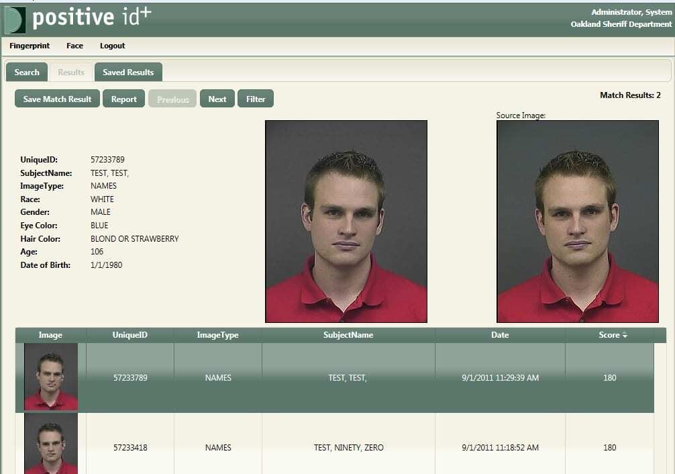Screen dimensions: 675x474
Task: Open the Filter options button
Action: point(256,99)
